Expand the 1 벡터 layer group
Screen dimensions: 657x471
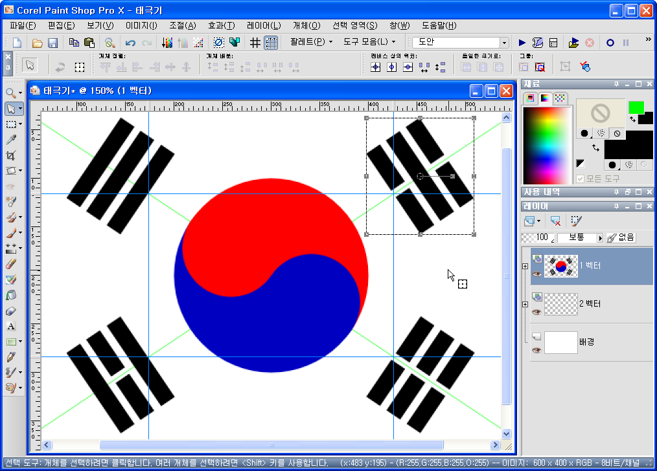point(525,266)
